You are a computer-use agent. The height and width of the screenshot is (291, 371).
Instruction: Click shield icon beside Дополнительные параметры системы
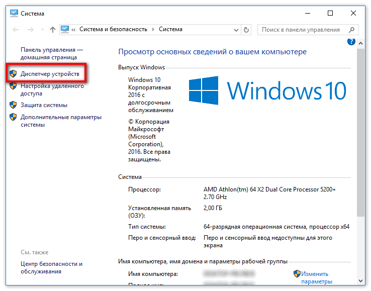(x=13, y=117)
